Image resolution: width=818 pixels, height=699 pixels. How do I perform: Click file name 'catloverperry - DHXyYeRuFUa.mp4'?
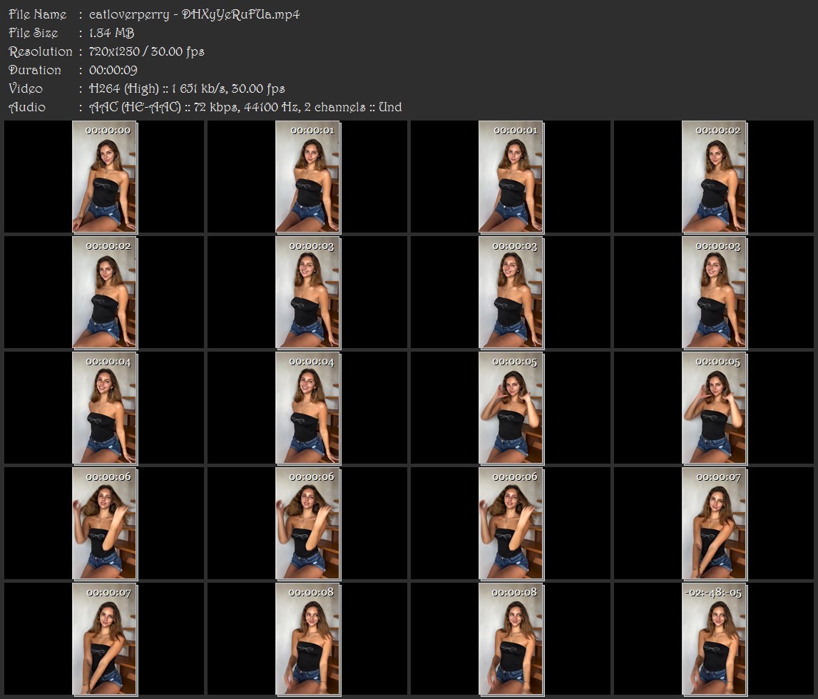coord(194,14)
